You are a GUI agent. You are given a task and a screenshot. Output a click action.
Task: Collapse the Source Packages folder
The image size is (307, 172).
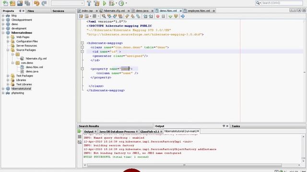click(x=8, y=50)
